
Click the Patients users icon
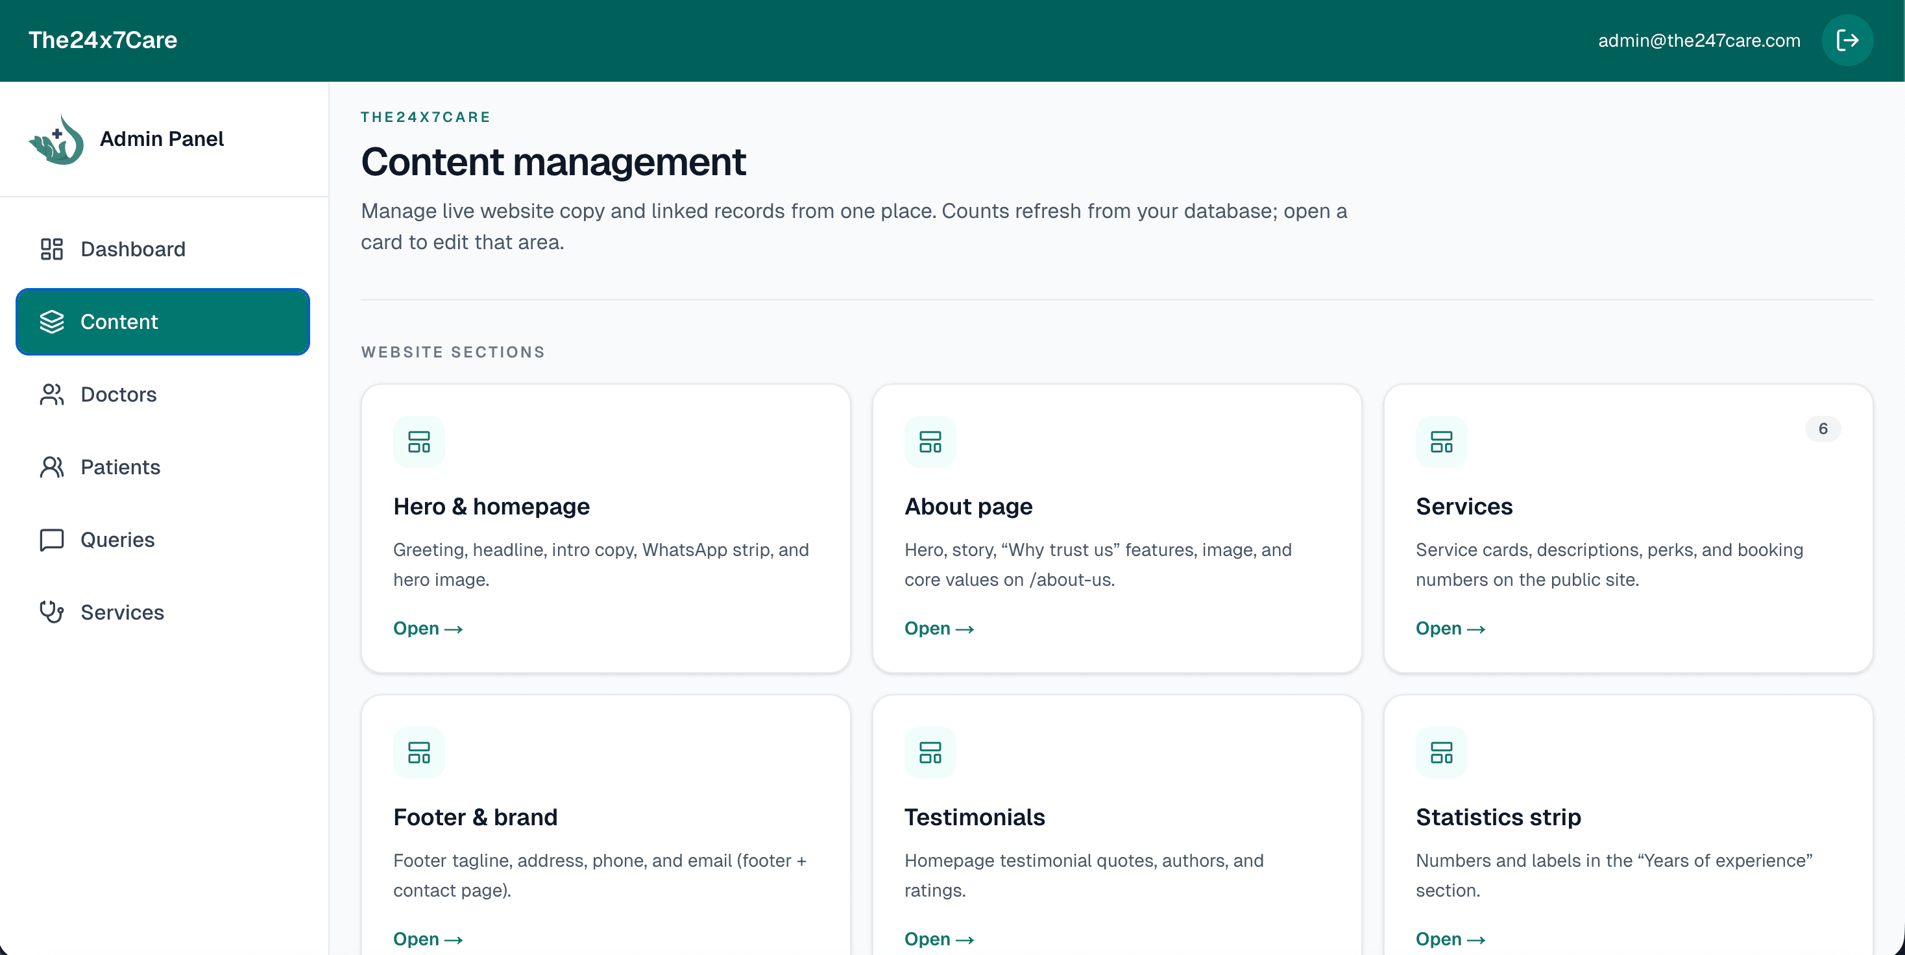(x=52, y=467)
